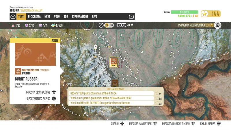Open the ESPLORAZIONE tab
This screenshot has width=231, height=130.
(x=80, y=16)
